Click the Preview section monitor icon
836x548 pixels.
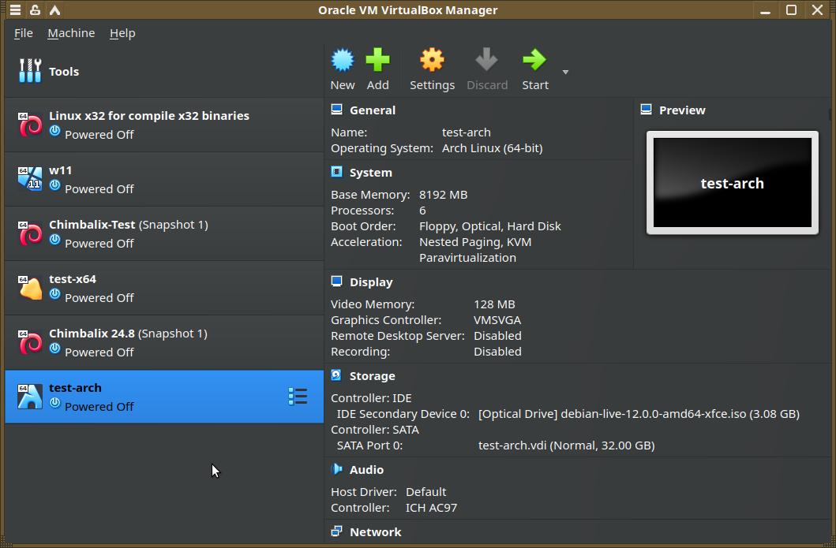click(x=647, y=110)
